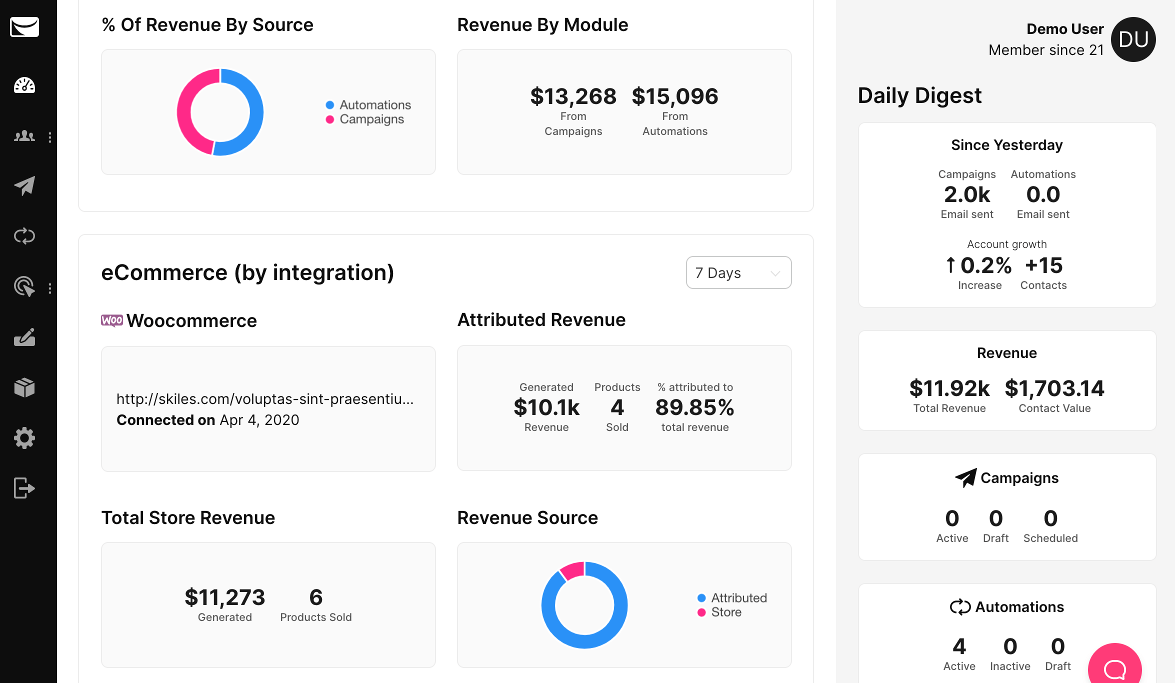The height and width of the screenshot is (683, 1175).
Task: Open the contacts people icon
Action: tap(24, 136)
